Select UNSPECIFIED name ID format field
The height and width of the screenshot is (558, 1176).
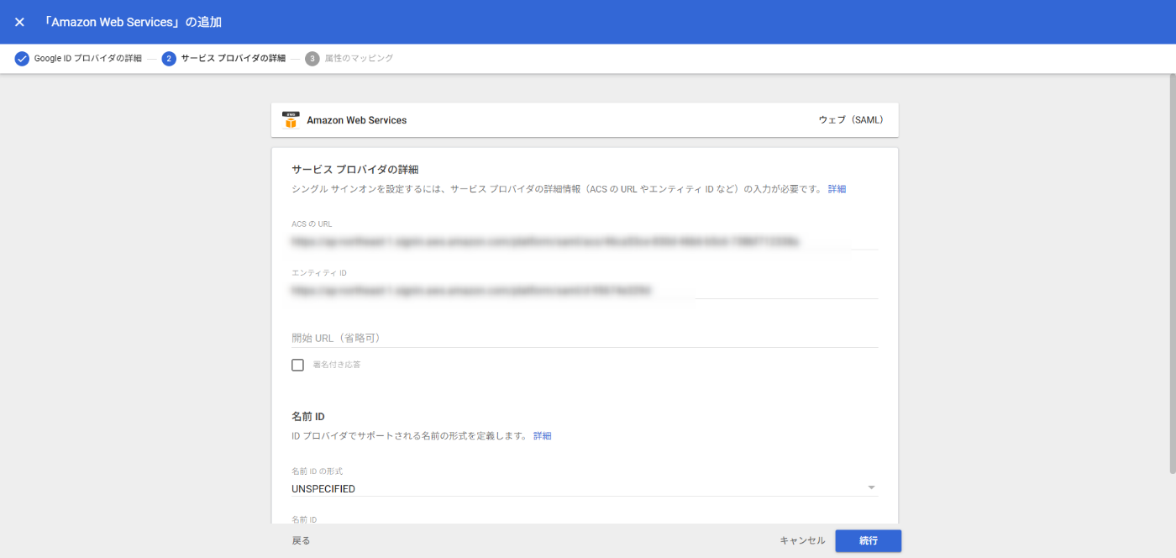pyautogui.click(x=585, y=488)
